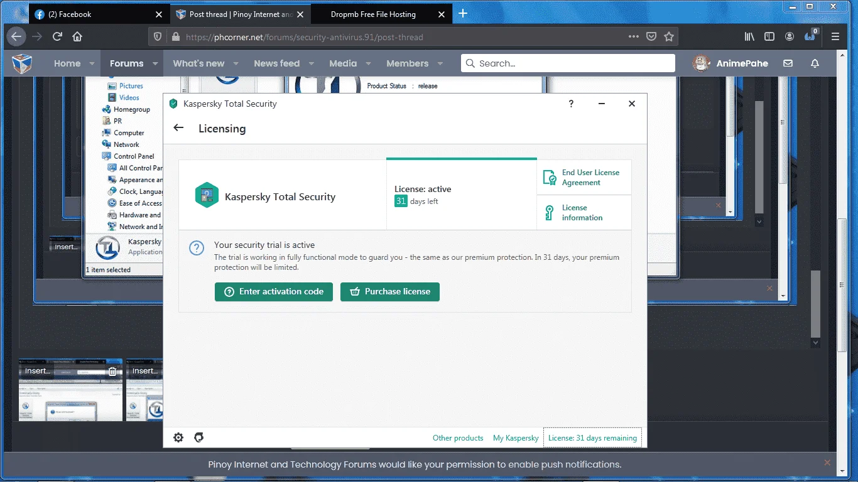Open forum alerts bell icon
This screenshot has height=482, width=858.
815,63
